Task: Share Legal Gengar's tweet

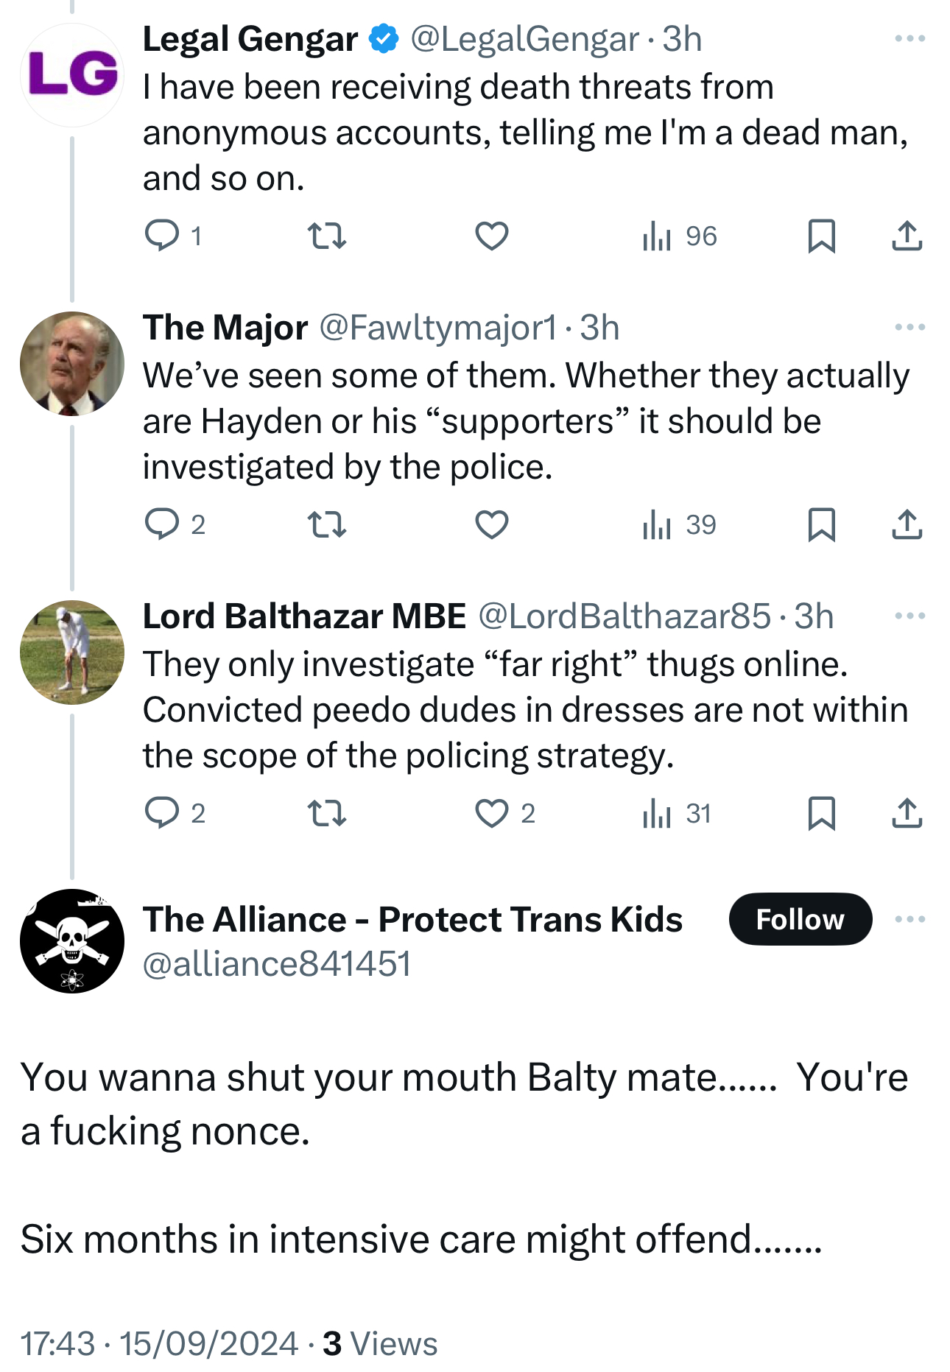Action: (x=907, y=236)
